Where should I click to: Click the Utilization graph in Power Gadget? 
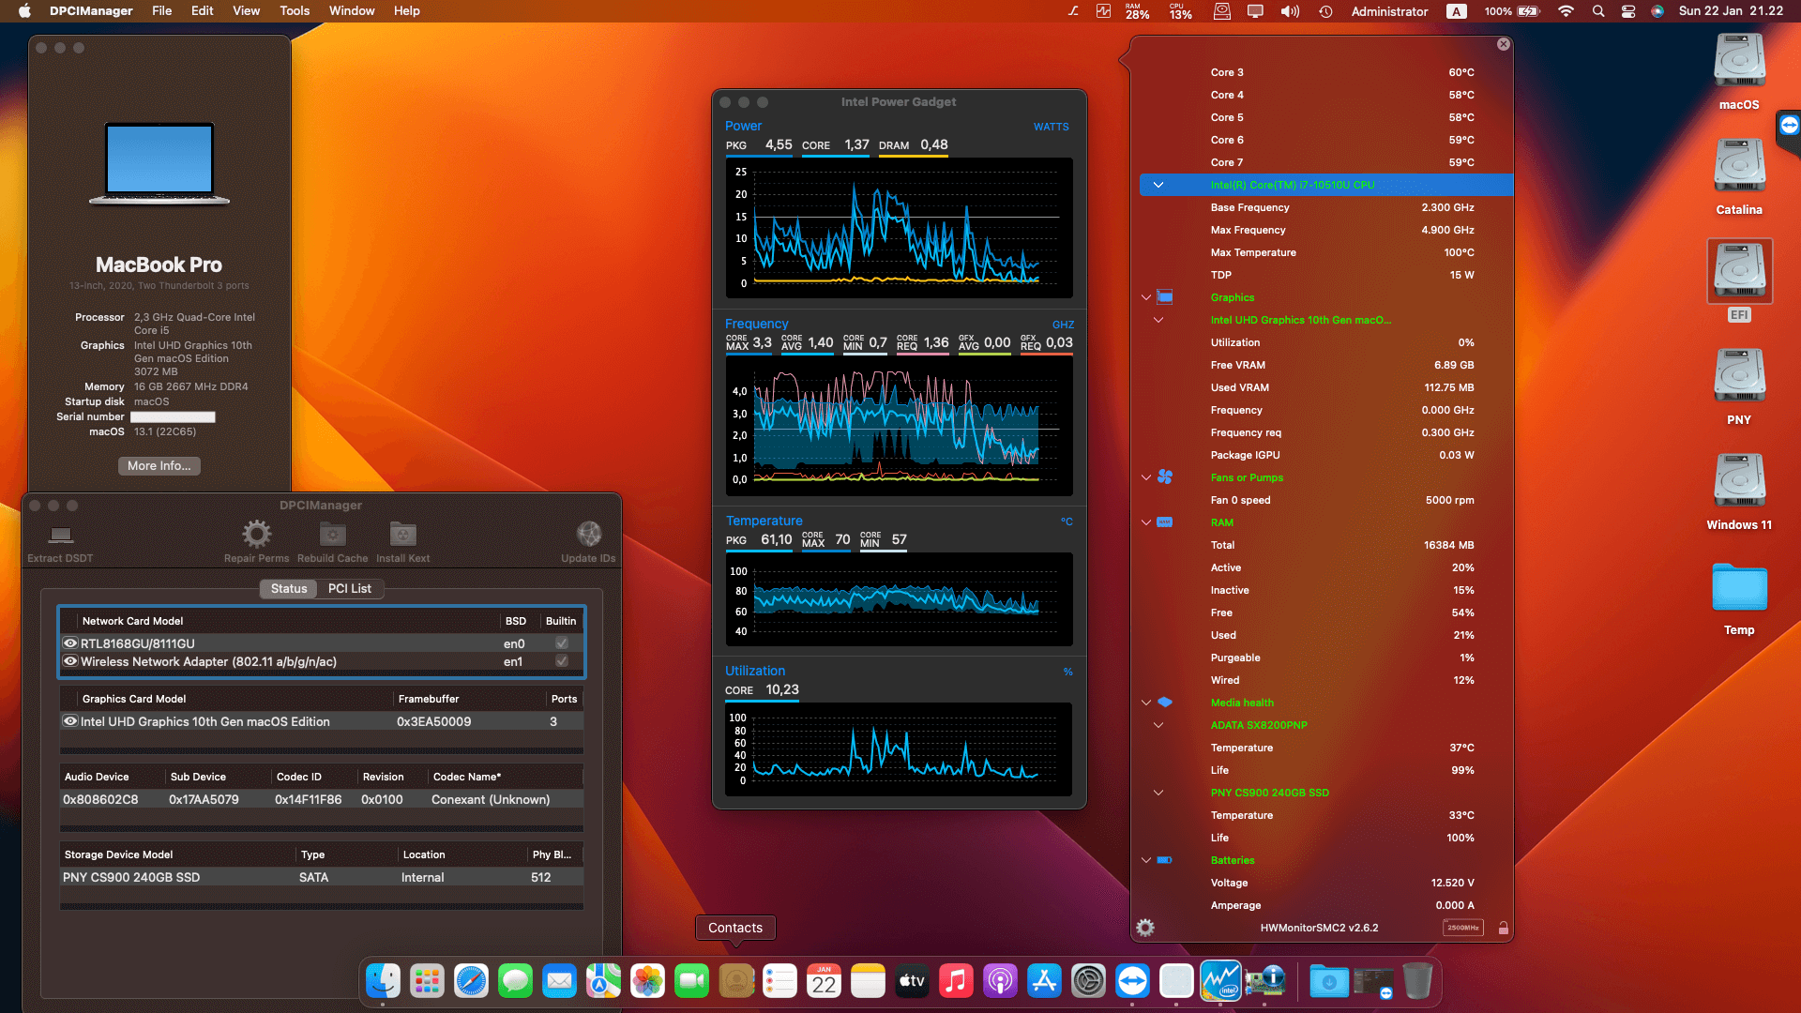tap(900, 749)
